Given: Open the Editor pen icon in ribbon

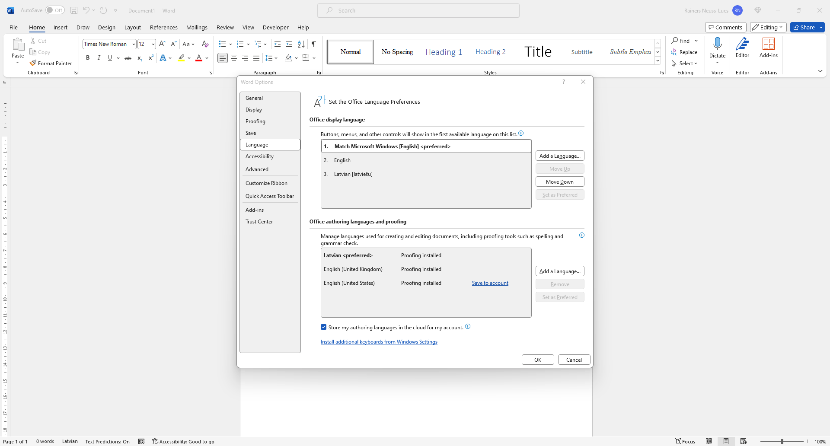Looking at the screenshot, I should click(x=742, y=44).
